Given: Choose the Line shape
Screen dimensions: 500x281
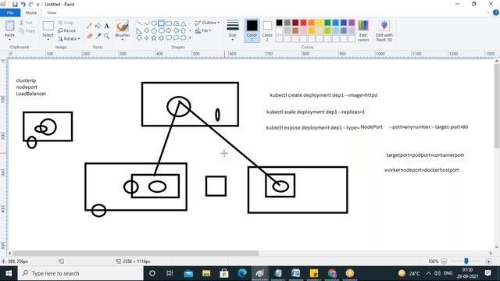Looking at the screenshot, I should tap(139, 23).
